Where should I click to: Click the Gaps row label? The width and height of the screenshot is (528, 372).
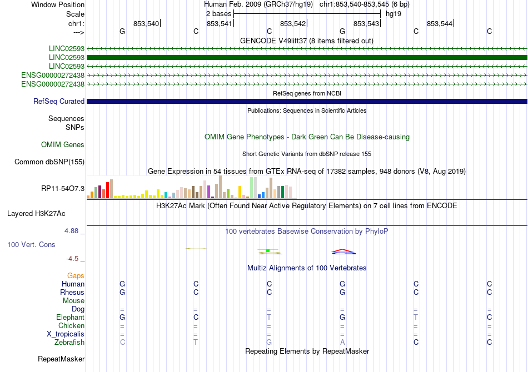point(76,275)
